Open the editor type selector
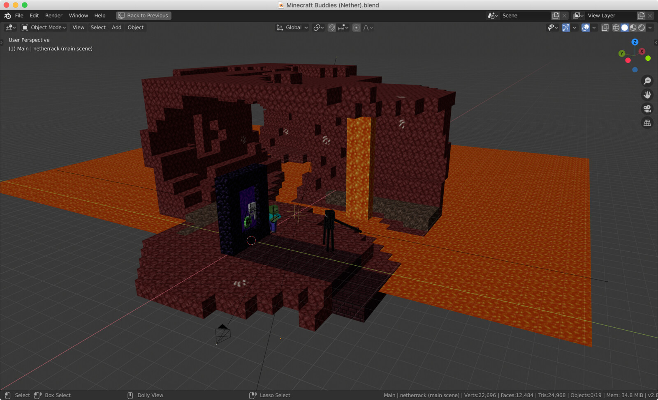 10,28
